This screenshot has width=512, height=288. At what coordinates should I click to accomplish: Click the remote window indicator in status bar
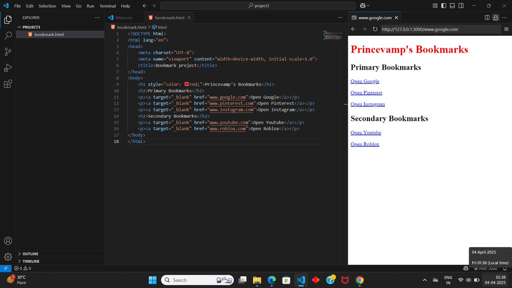coord(5,268)
